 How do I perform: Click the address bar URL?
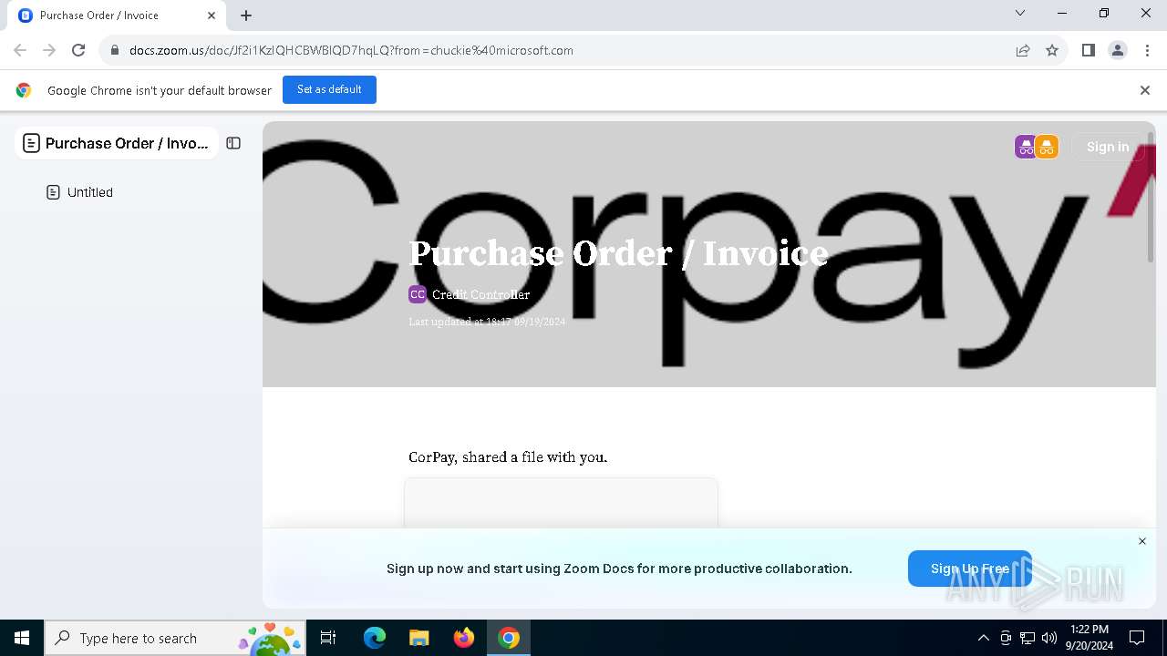tap(351, 50)
